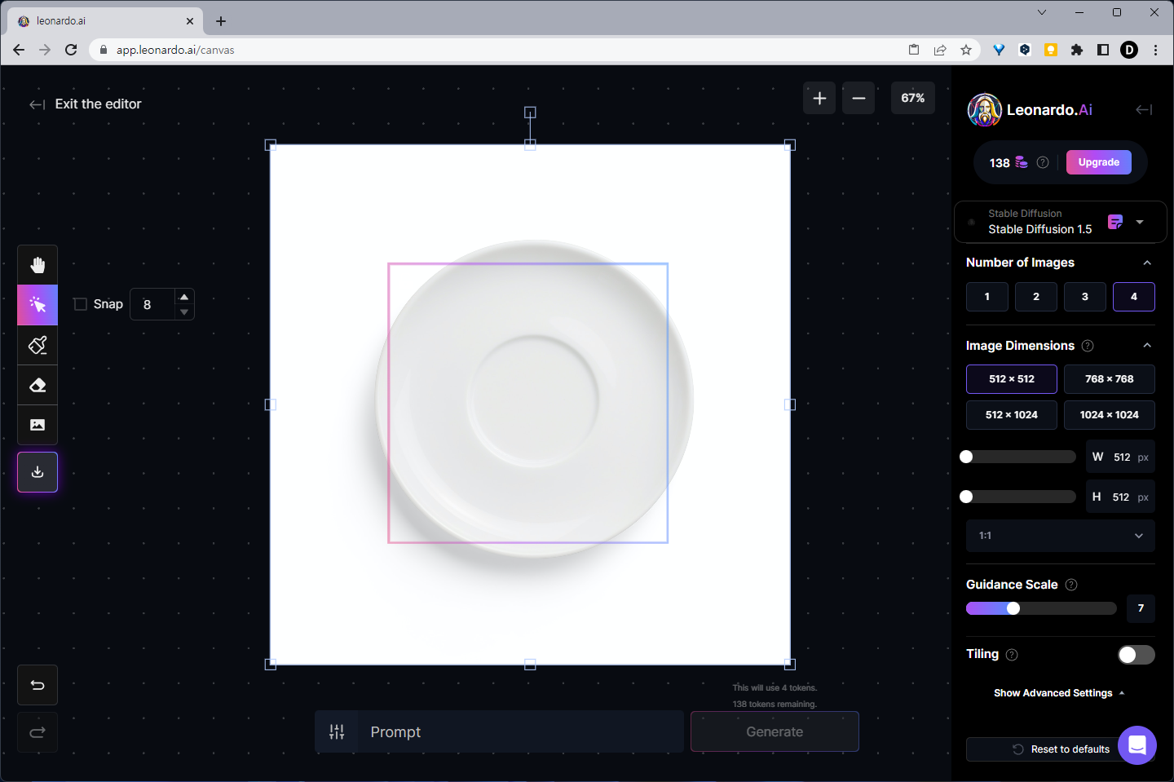Undo the last canvas action

pyautogui.click(x=38, y=685)
